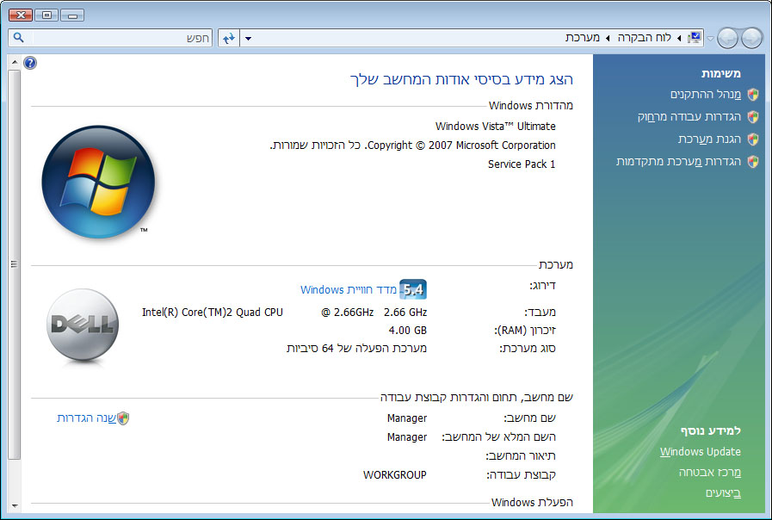Click shield icon beside שנה הגדרות

(x=123, y=418)
